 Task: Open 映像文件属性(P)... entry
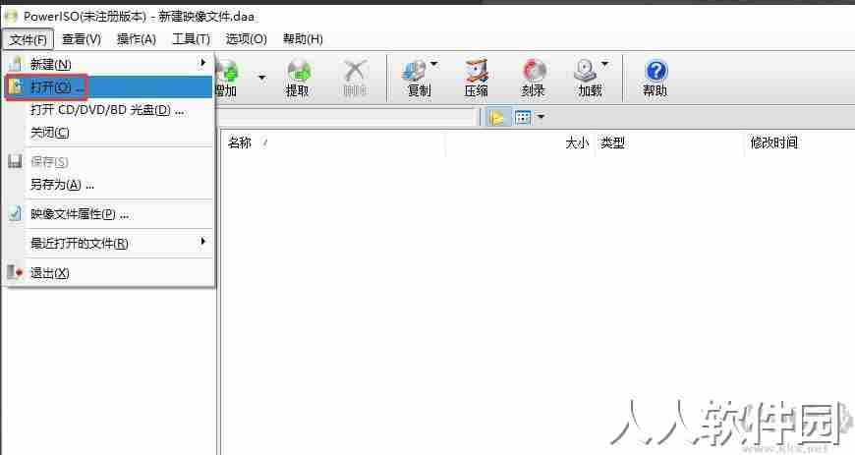tap(109, 214)
